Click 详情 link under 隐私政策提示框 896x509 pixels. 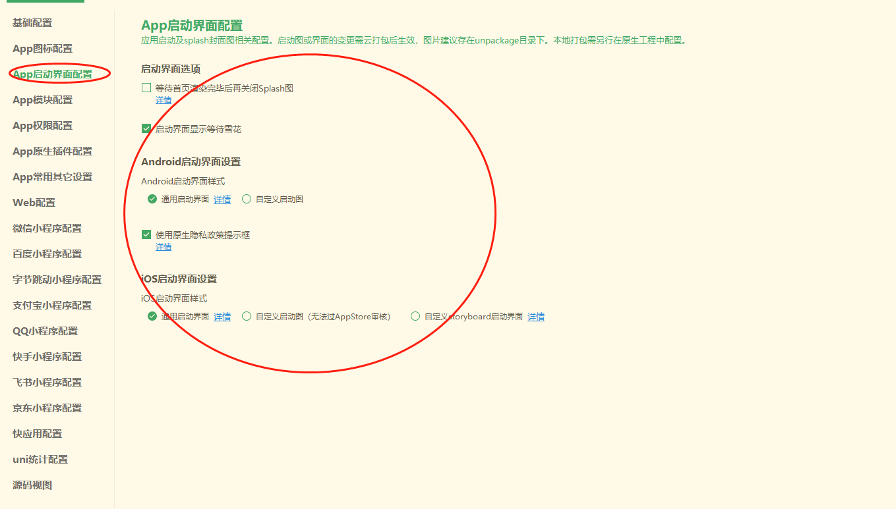[164, 247]
